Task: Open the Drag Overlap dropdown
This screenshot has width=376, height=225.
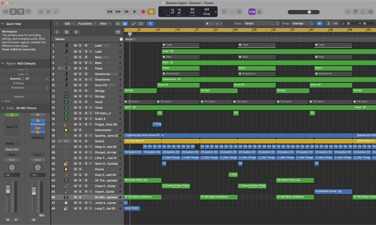Action: click(x=302, y=23)
